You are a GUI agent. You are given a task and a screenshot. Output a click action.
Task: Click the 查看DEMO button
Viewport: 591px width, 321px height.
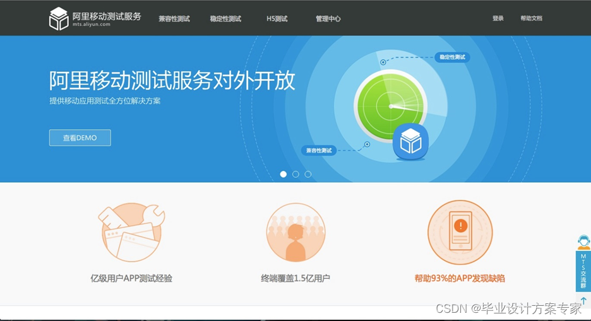click(x=80, y=137)
